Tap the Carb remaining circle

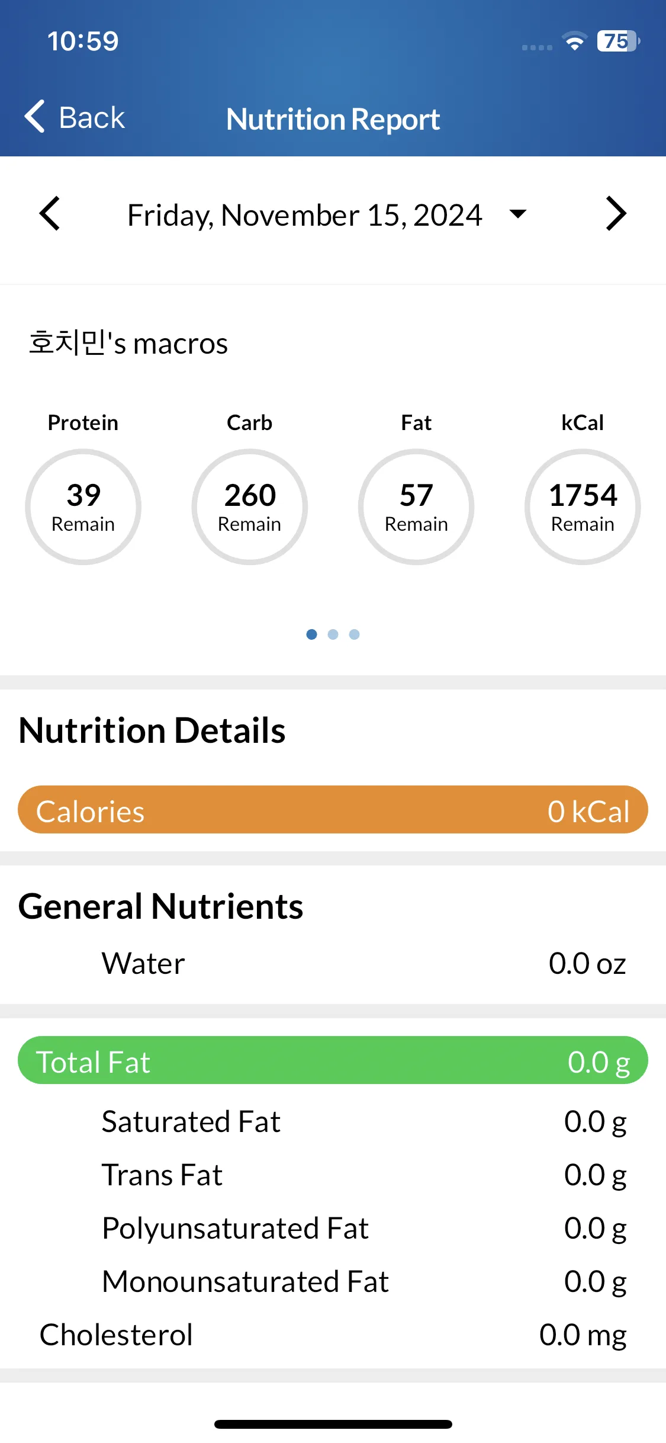[x=250, y=507]
